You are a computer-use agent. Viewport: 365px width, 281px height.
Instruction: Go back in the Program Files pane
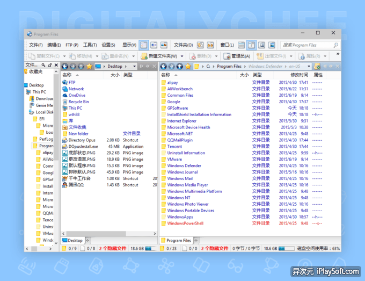164,67
